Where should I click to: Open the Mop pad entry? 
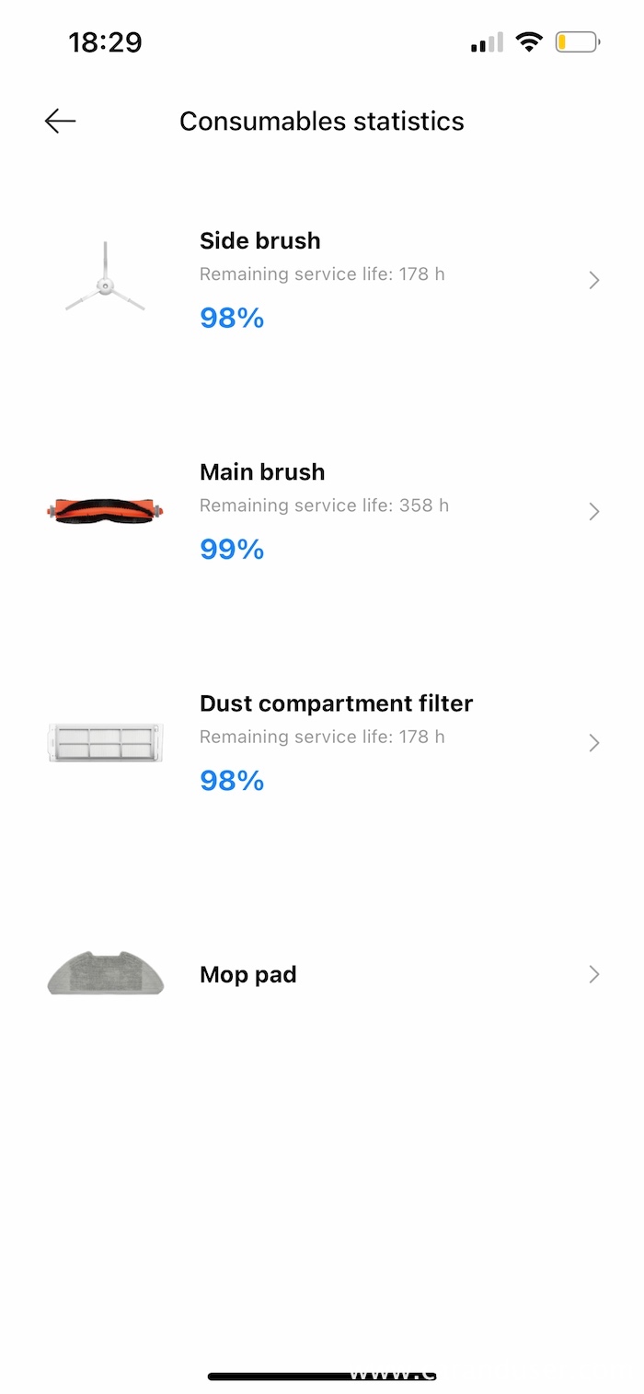[248, 975]
